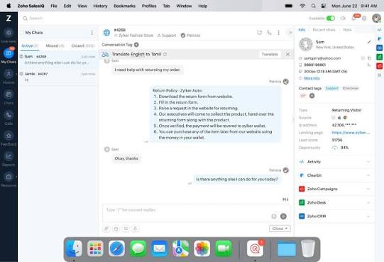Open Resources in the left sidebar

[9, 180]
